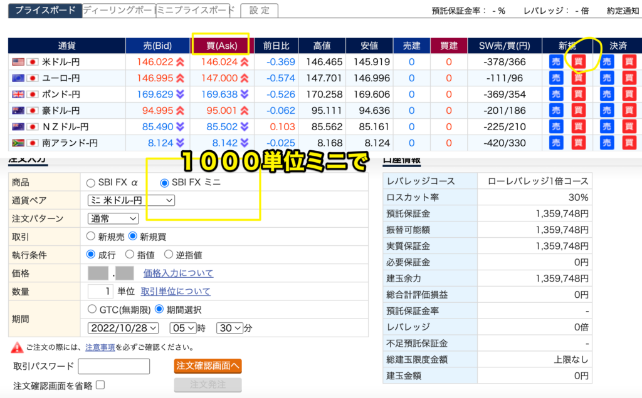Select 逆指値 execution condition
Image resolution: width=642 pixels, height=398 pixels.
pos(168,255)
